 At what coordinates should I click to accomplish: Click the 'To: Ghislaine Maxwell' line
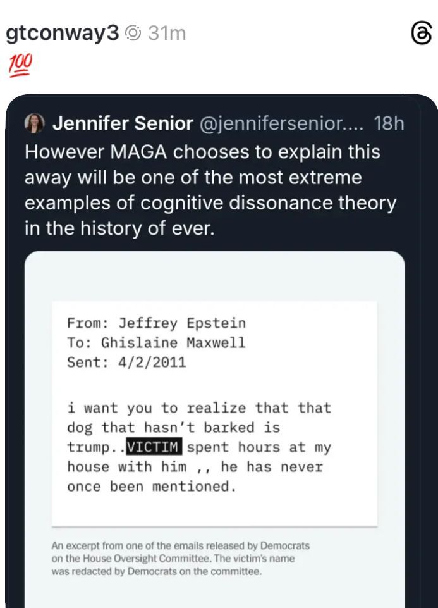click(156, 343)
